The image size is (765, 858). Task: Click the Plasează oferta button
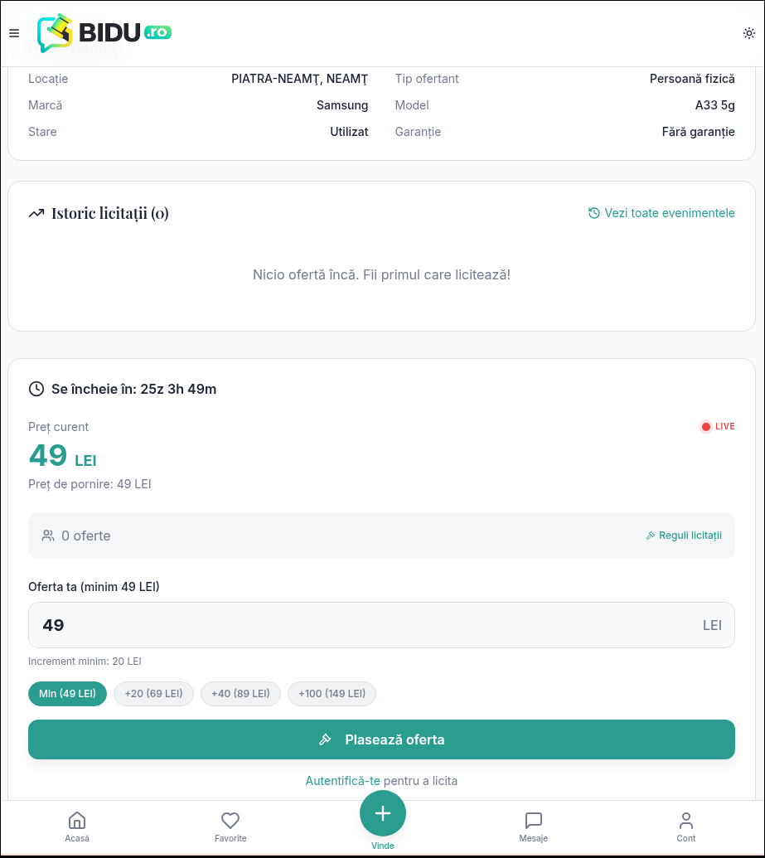point(381,739)
